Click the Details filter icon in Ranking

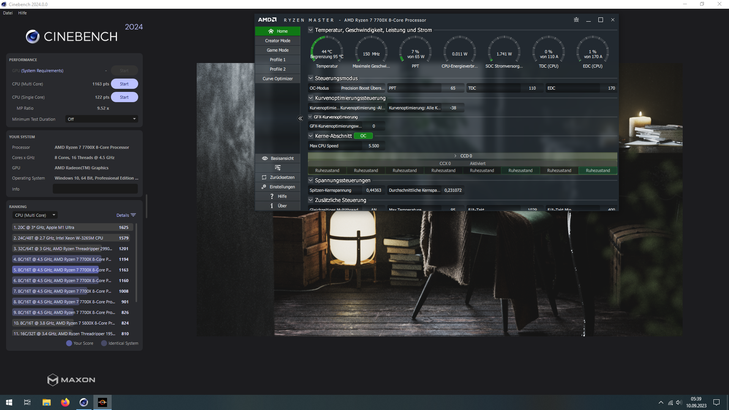[x=133, y=215]
